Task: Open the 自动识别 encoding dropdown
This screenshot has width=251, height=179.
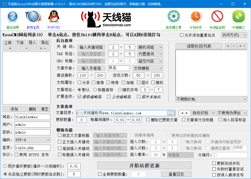Action: click(203, 113)
